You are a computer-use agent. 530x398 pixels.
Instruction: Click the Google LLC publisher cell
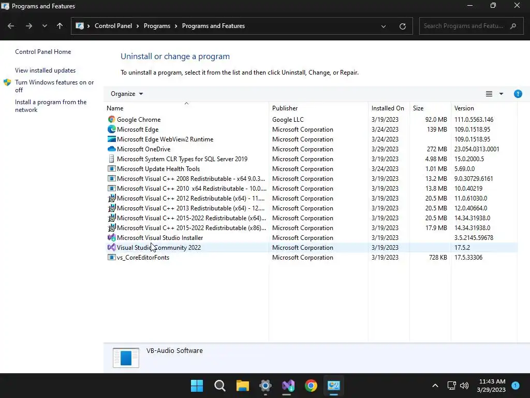point(288,120)
